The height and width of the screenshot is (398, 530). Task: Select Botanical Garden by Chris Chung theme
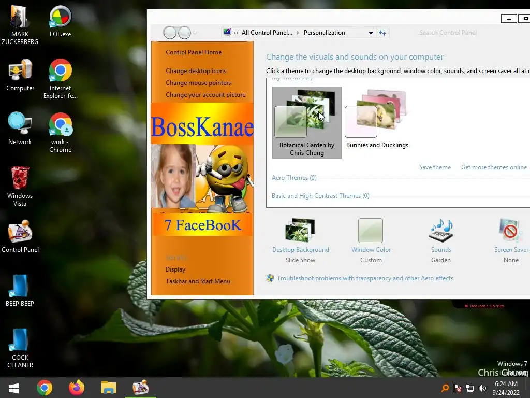pos(306,122)
